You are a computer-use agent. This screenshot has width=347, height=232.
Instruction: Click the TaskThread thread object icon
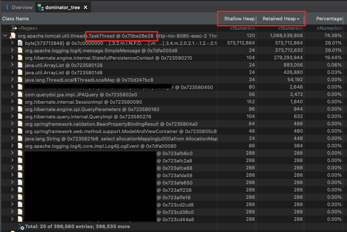(x=13, y=36)
